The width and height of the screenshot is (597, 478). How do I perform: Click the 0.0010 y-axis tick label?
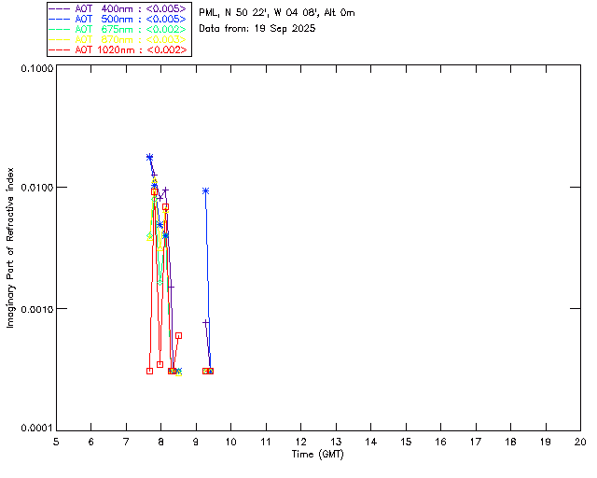tap(36, 309)
